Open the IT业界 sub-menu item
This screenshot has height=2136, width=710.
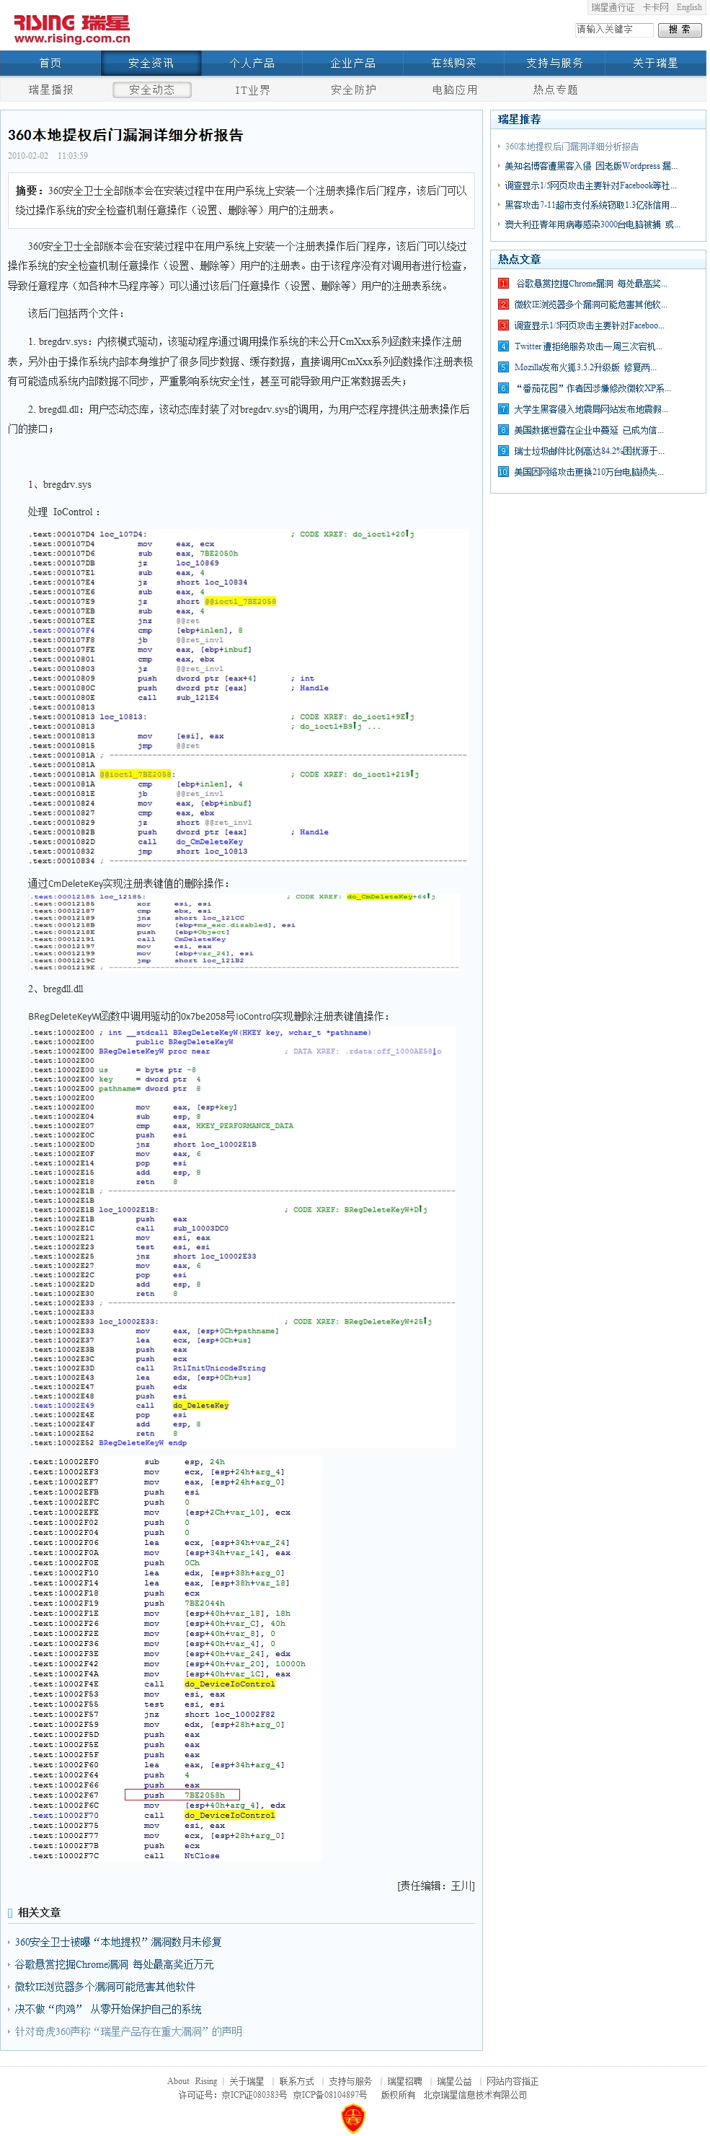click(253, 89)
